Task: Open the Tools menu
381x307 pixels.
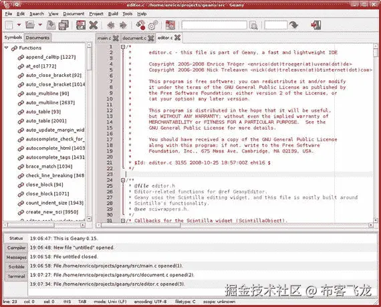Action: [128, 14]
